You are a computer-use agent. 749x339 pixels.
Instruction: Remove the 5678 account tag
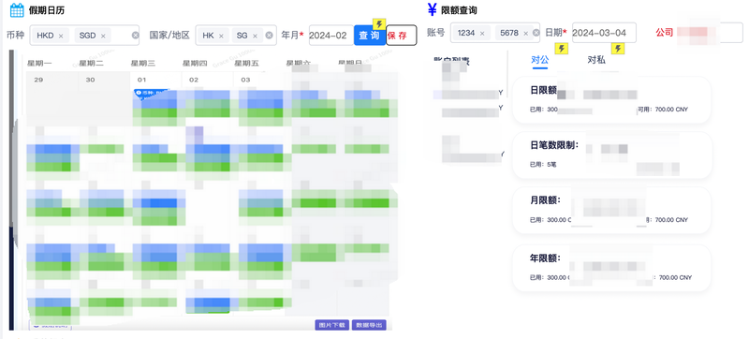point(525,33)
